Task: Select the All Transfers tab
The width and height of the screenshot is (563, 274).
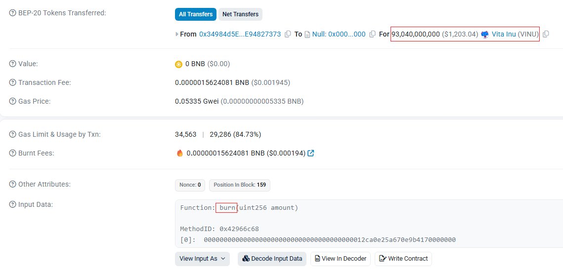Action: 195,14
